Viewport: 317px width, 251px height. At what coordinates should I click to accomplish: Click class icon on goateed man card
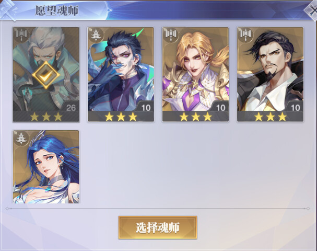coord(245,35)
